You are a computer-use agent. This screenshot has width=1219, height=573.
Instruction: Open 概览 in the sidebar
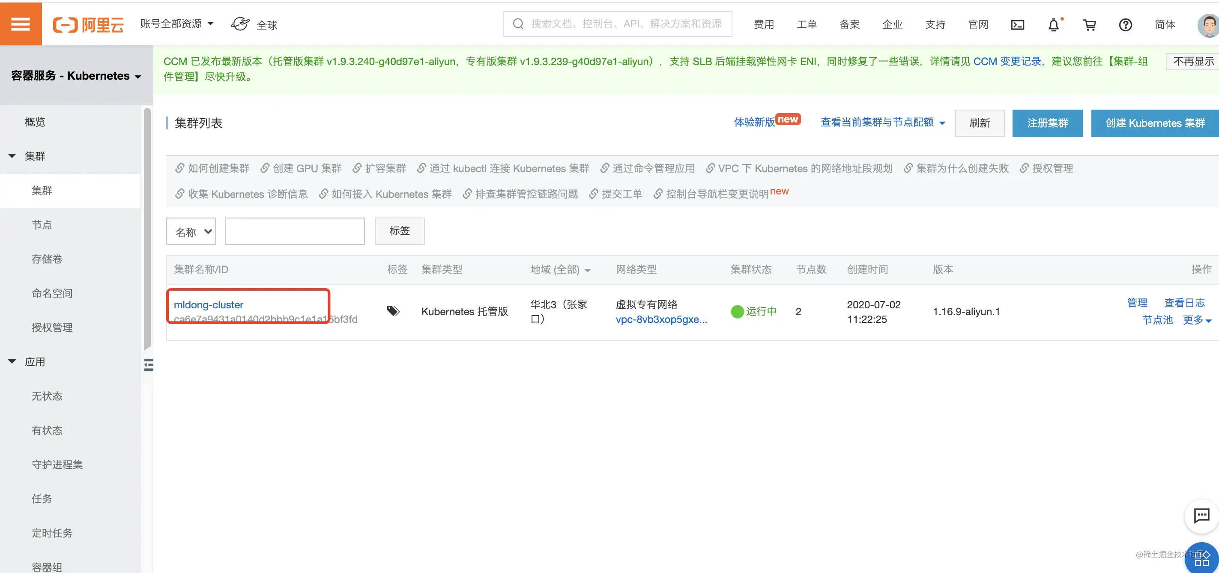tap(35, 122)
